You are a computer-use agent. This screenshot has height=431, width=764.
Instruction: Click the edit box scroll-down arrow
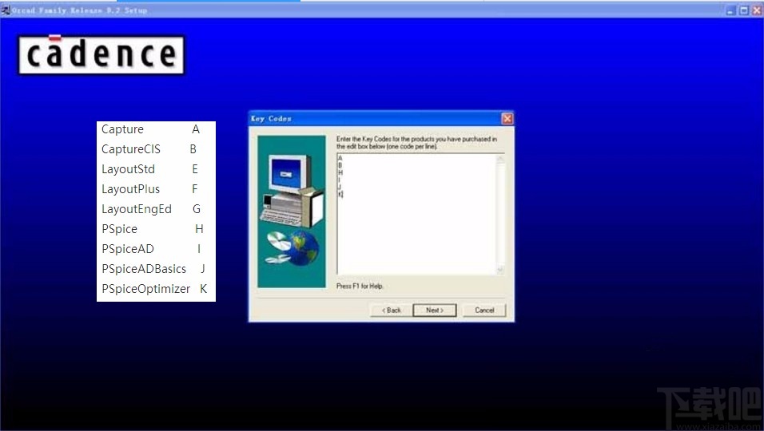pyautogui.click(x=500, y=270)
